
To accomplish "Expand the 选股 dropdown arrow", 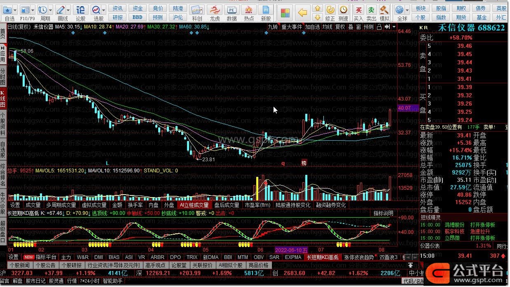I will [x=104, y=9].
